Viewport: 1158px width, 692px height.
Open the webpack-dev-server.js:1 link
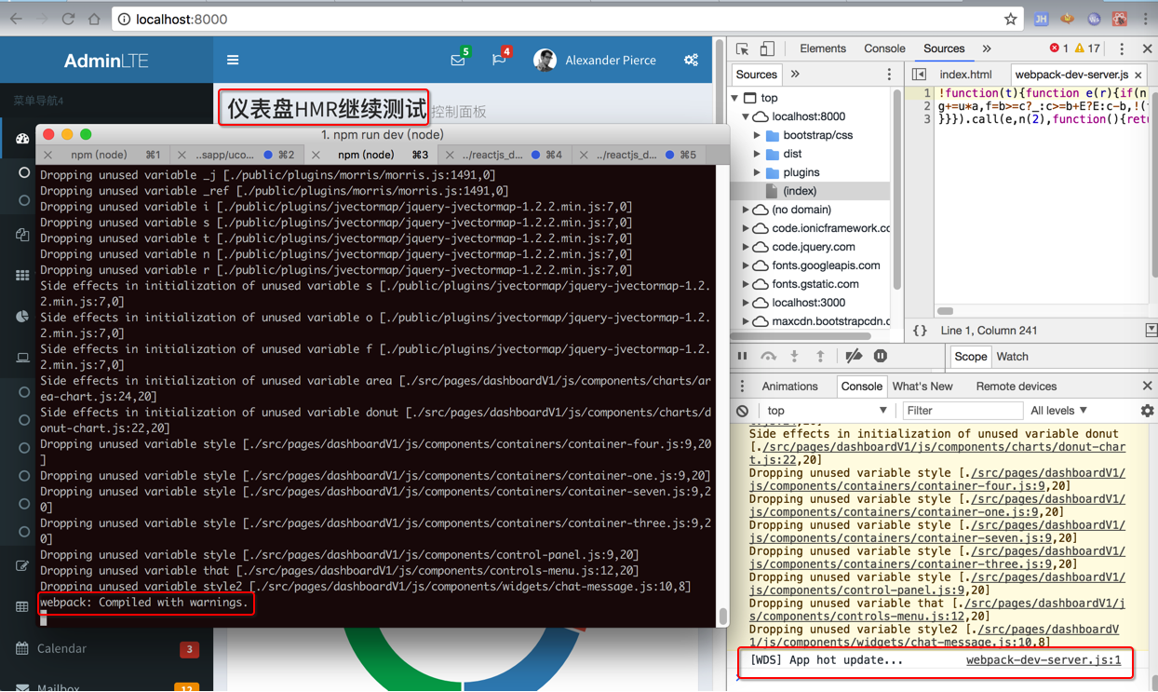[x=1044, y=660]
